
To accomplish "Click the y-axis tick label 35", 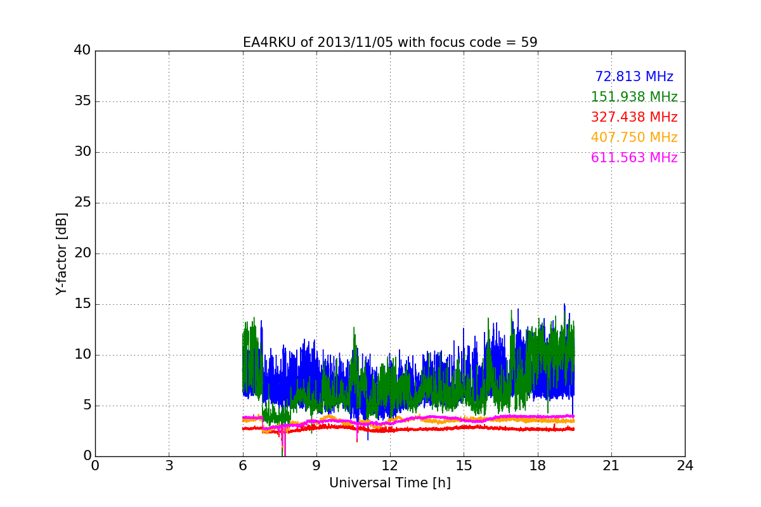I will point(82,101).
